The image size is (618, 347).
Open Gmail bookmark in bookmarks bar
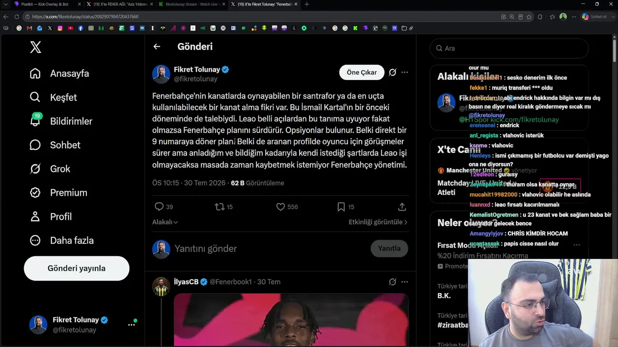point(29,28)
